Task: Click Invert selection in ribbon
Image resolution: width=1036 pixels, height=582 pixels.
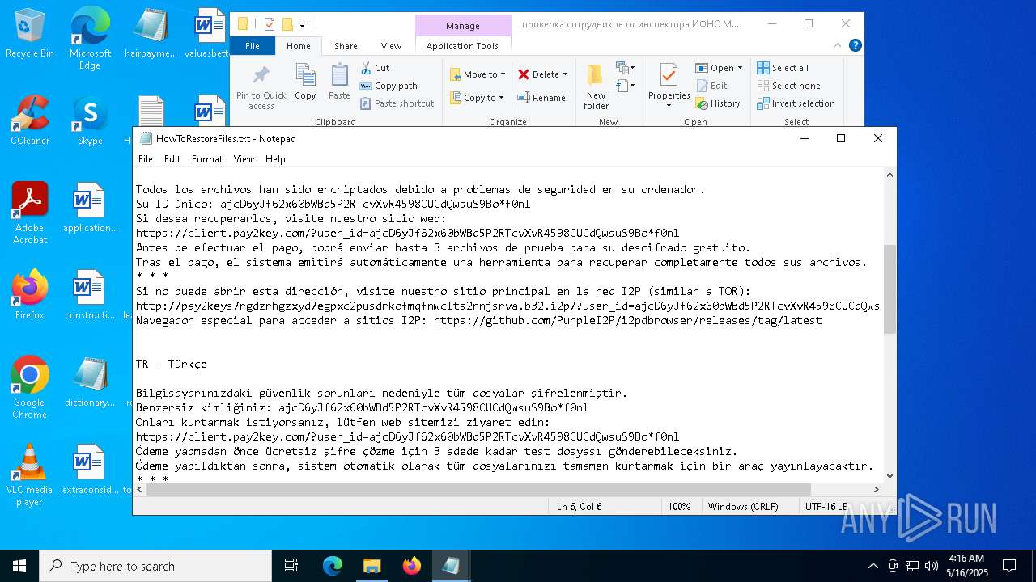Action: tap(796, 103)
